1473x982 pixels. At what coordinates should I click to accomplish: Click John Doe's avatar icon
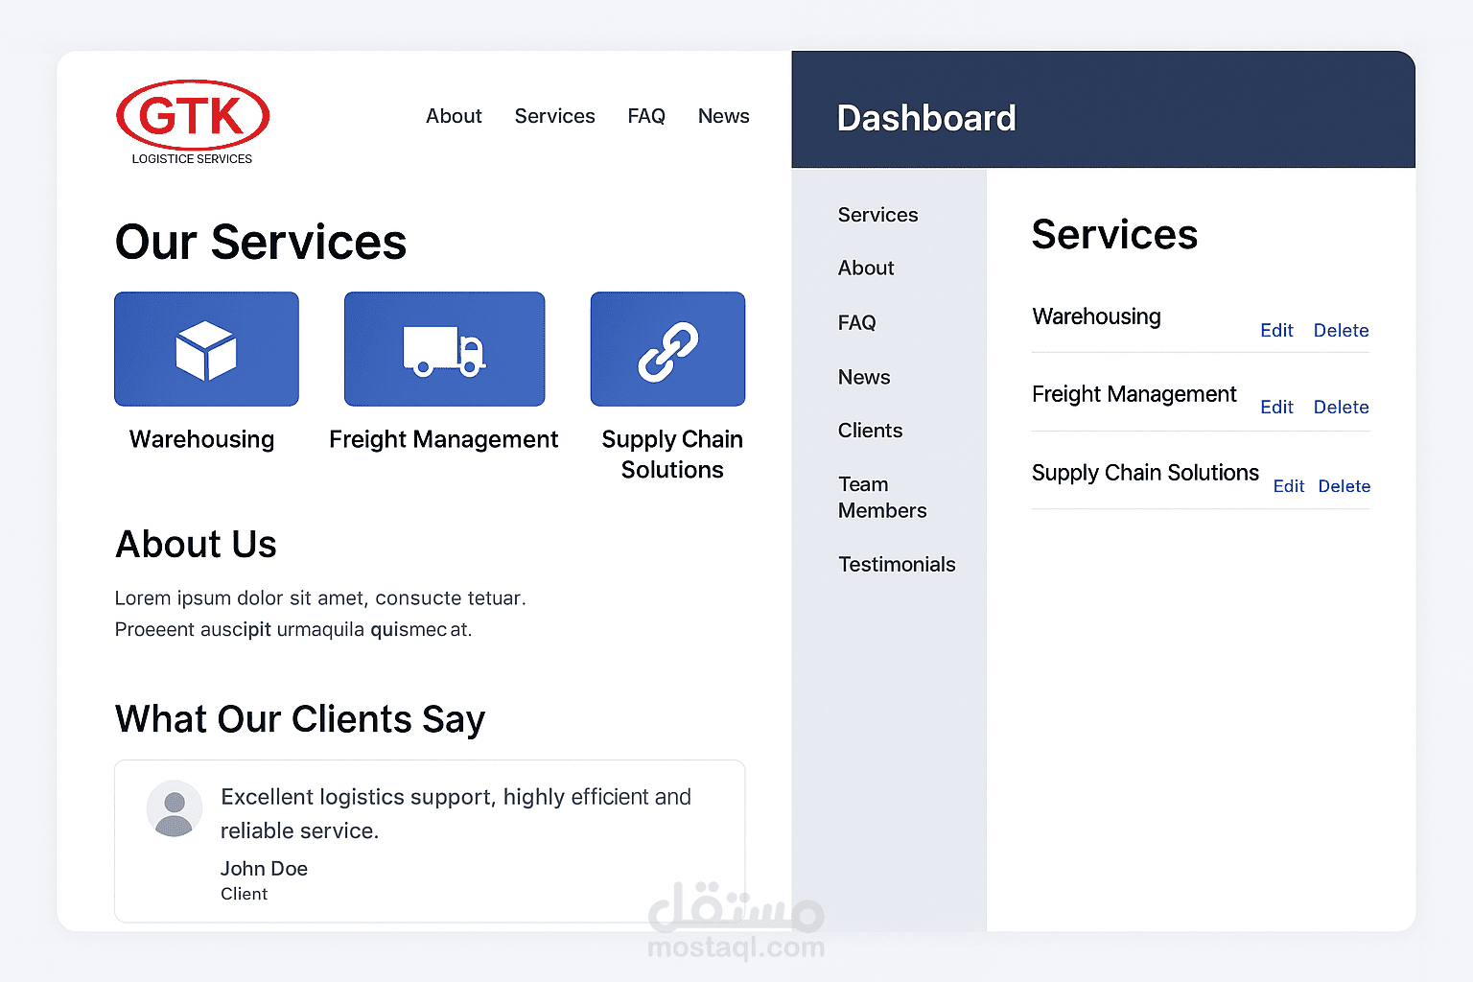175,808
